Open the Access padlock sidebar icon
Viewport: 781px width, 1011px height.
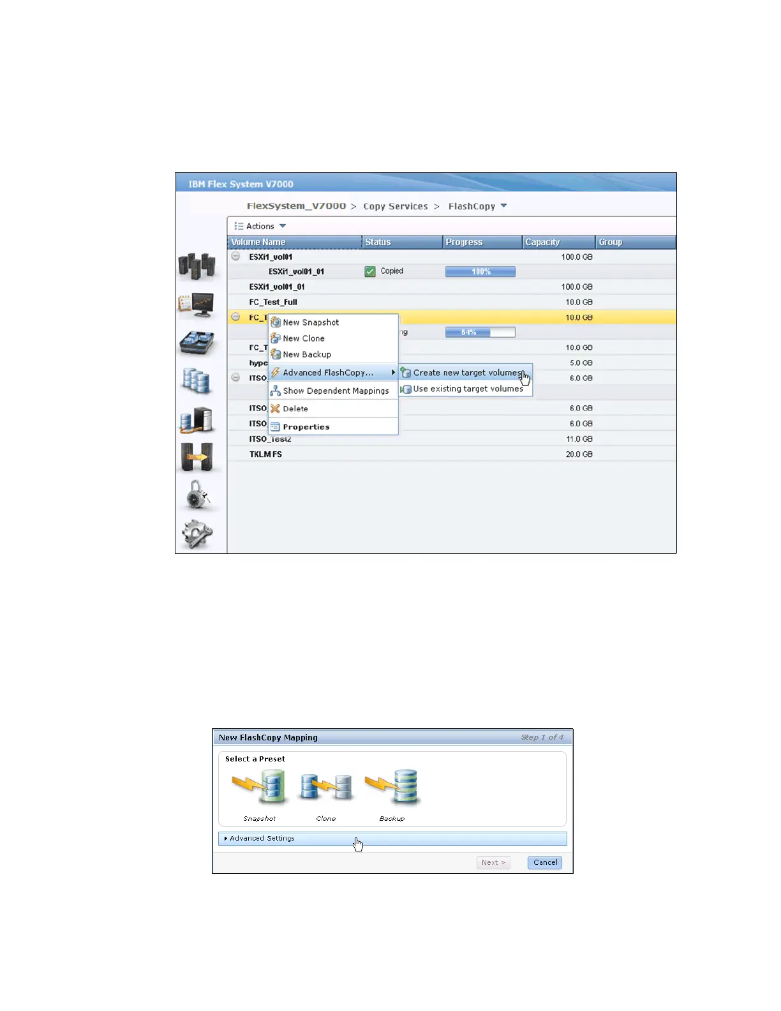point(198,495)
